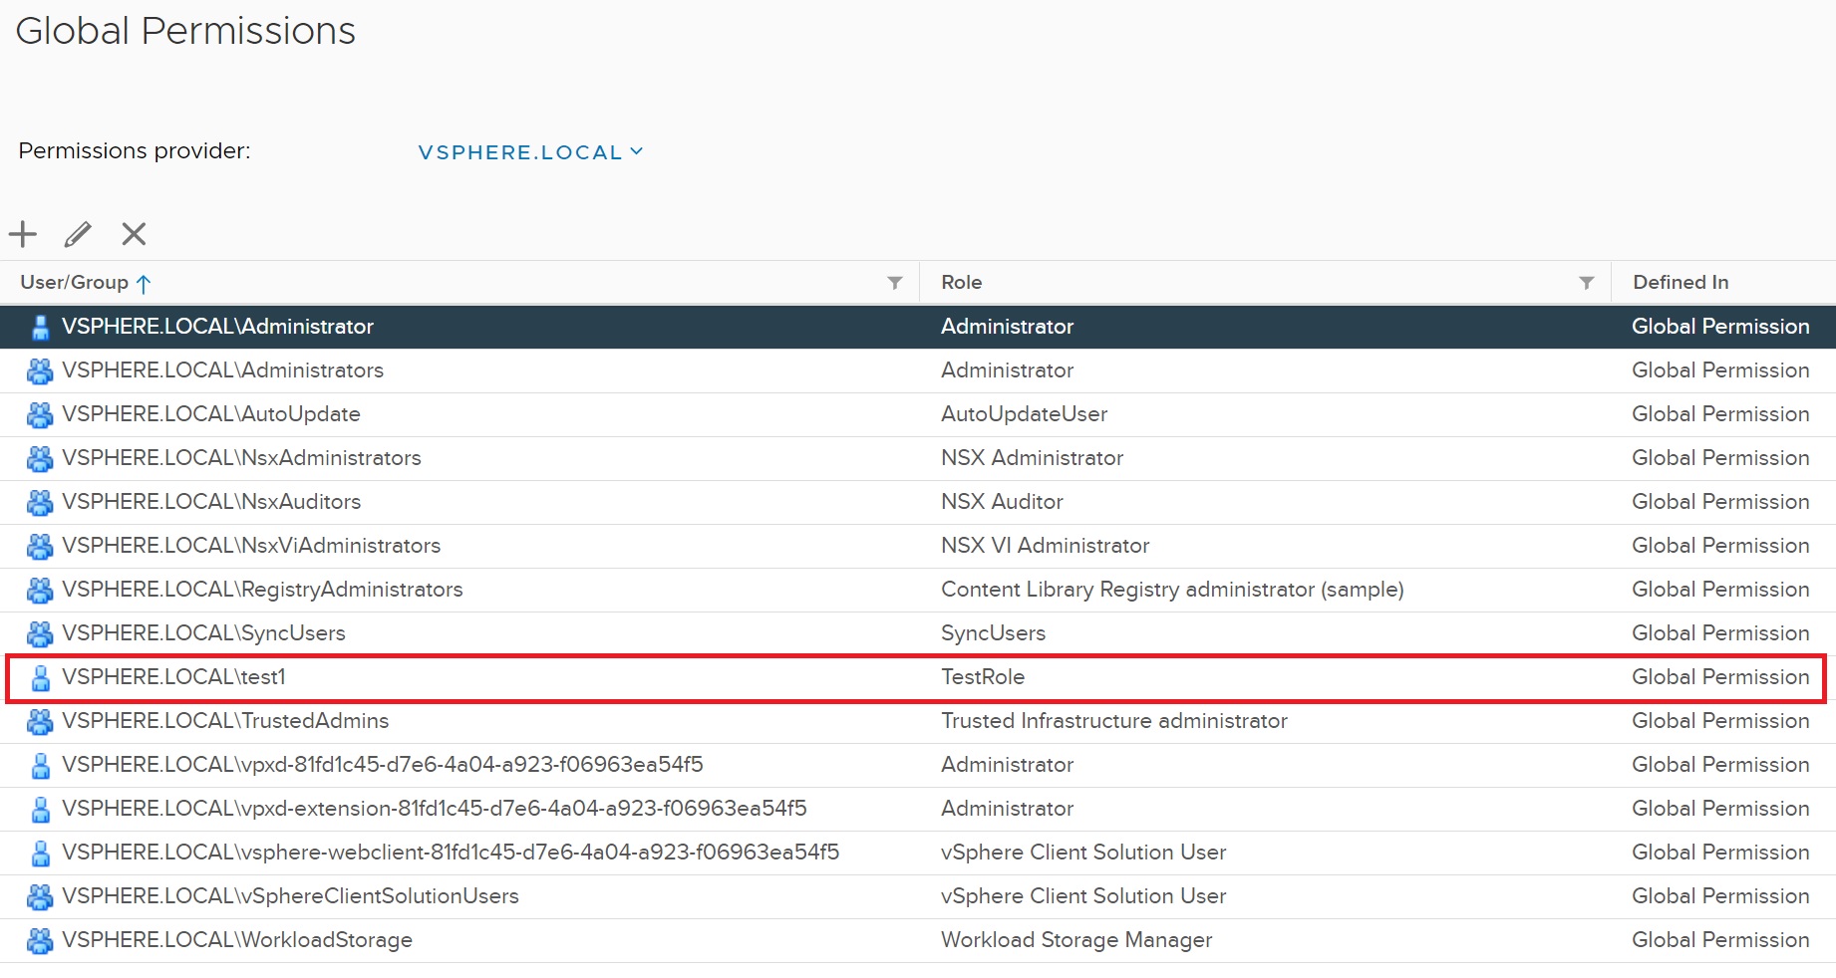Screen dimensions: 1836x978
Task: Click the chevron beside VSPHERE.LOCAL provider
Action: (637, 151)
